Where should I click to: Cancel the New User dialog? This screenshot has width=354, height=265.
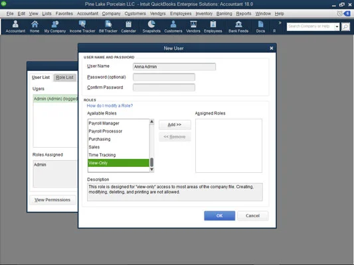click(252, 216)
